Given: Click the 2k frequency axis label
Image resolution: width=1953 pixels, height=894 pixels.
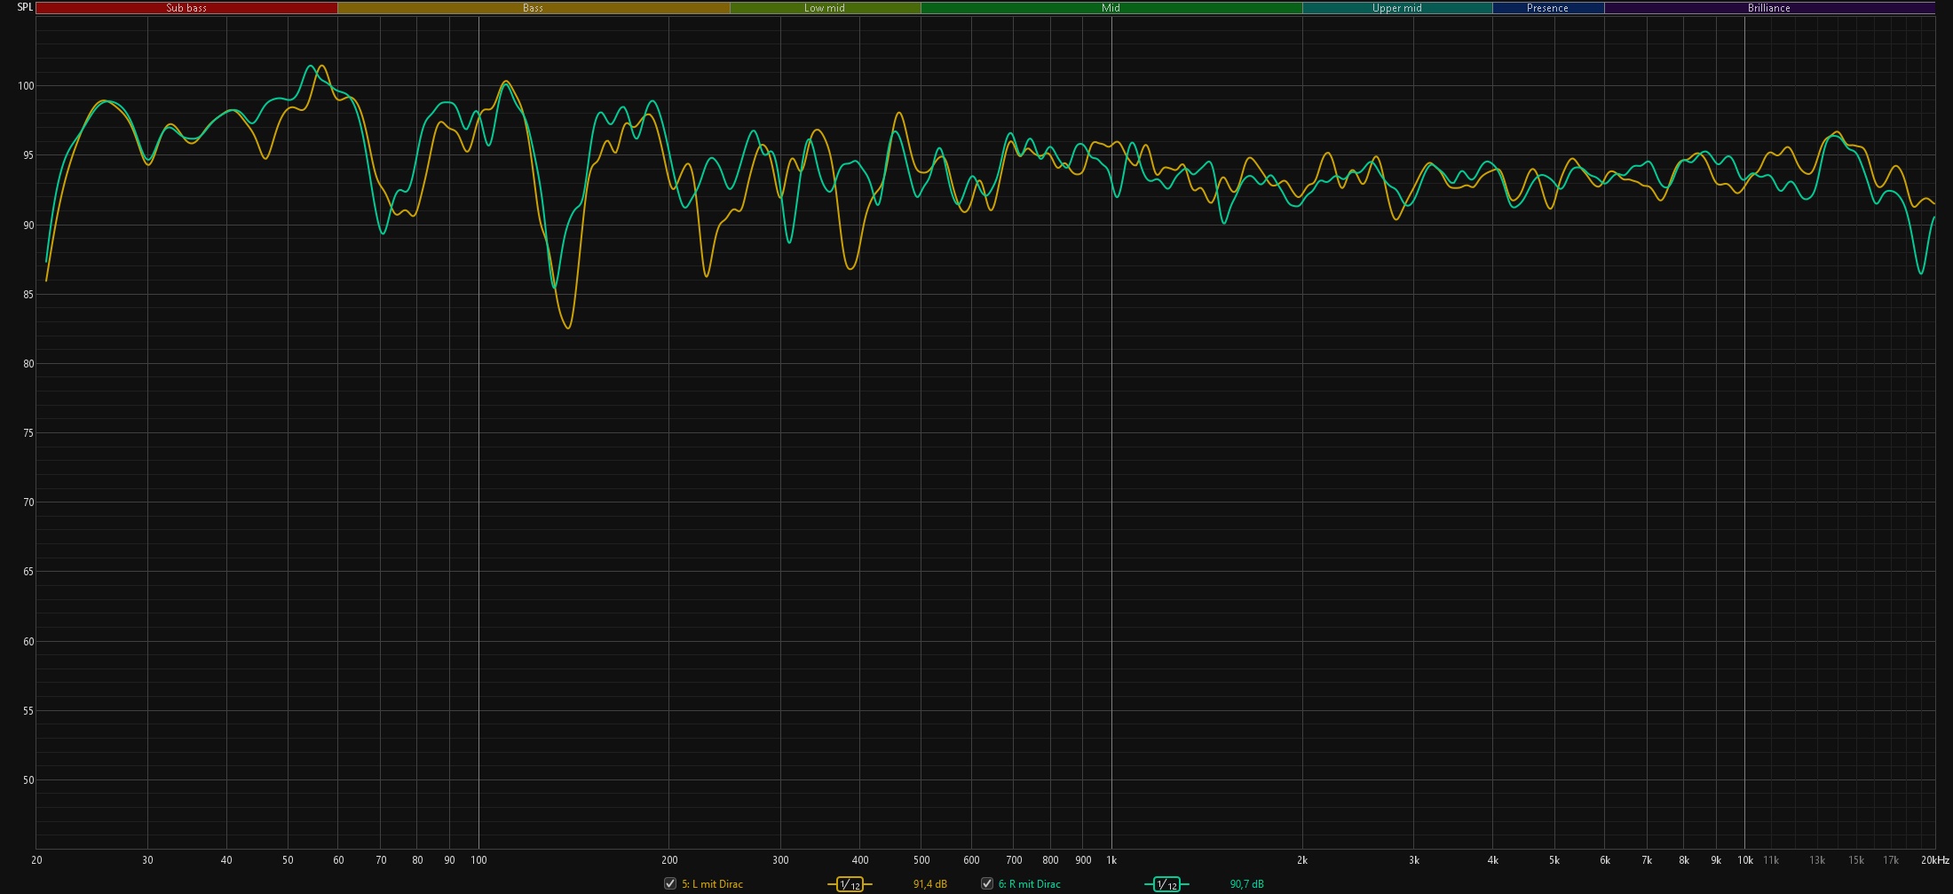Looking at the screenshot, I should click(1302, 860).
